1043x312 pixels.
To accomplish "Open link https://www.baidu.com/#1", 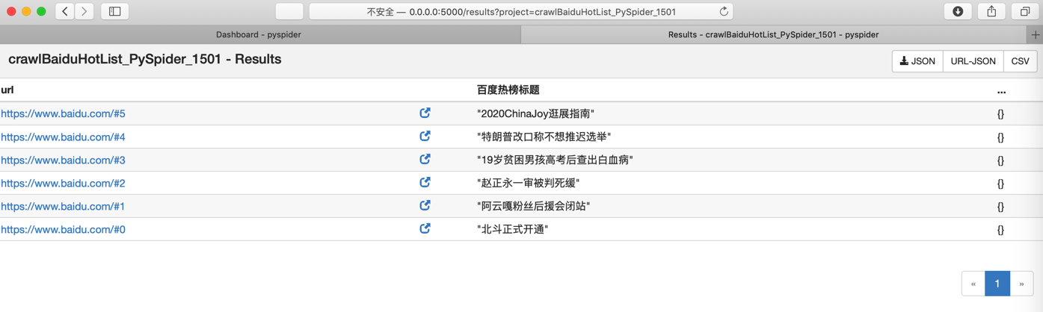I will click(x=63, y=206).
